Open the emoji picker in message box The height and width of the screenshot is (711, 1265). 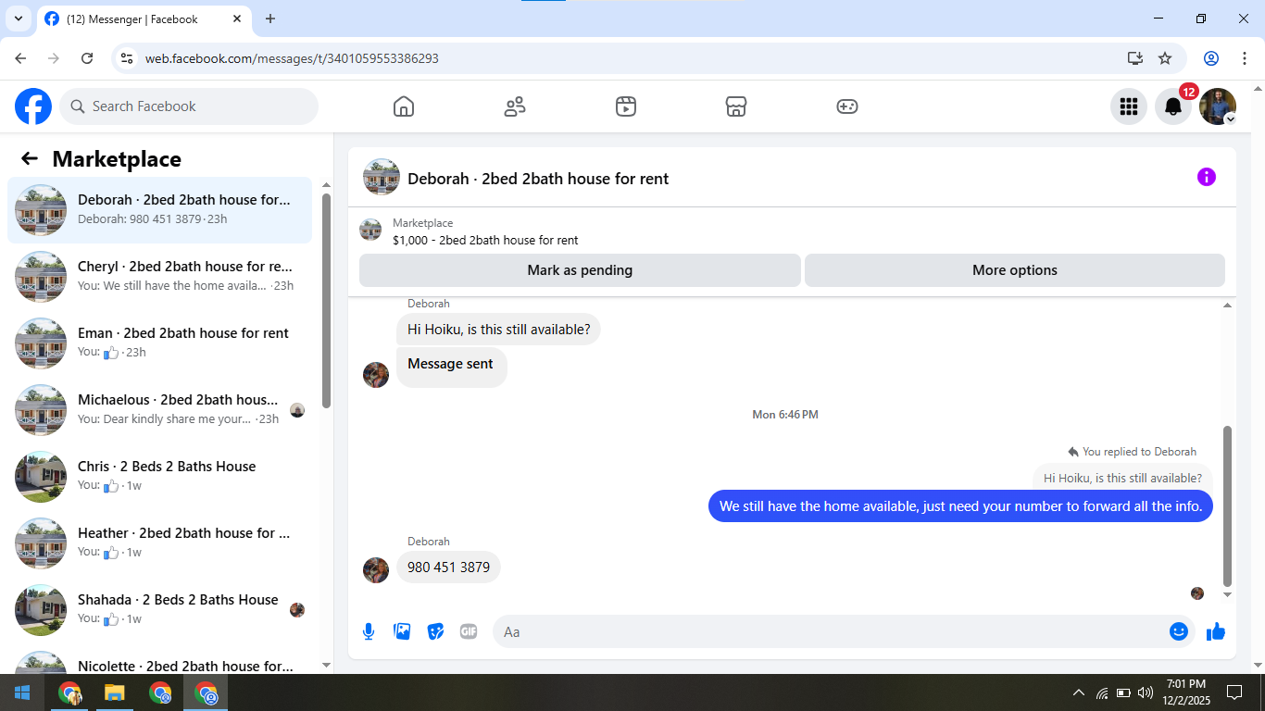coord(1179,631)
